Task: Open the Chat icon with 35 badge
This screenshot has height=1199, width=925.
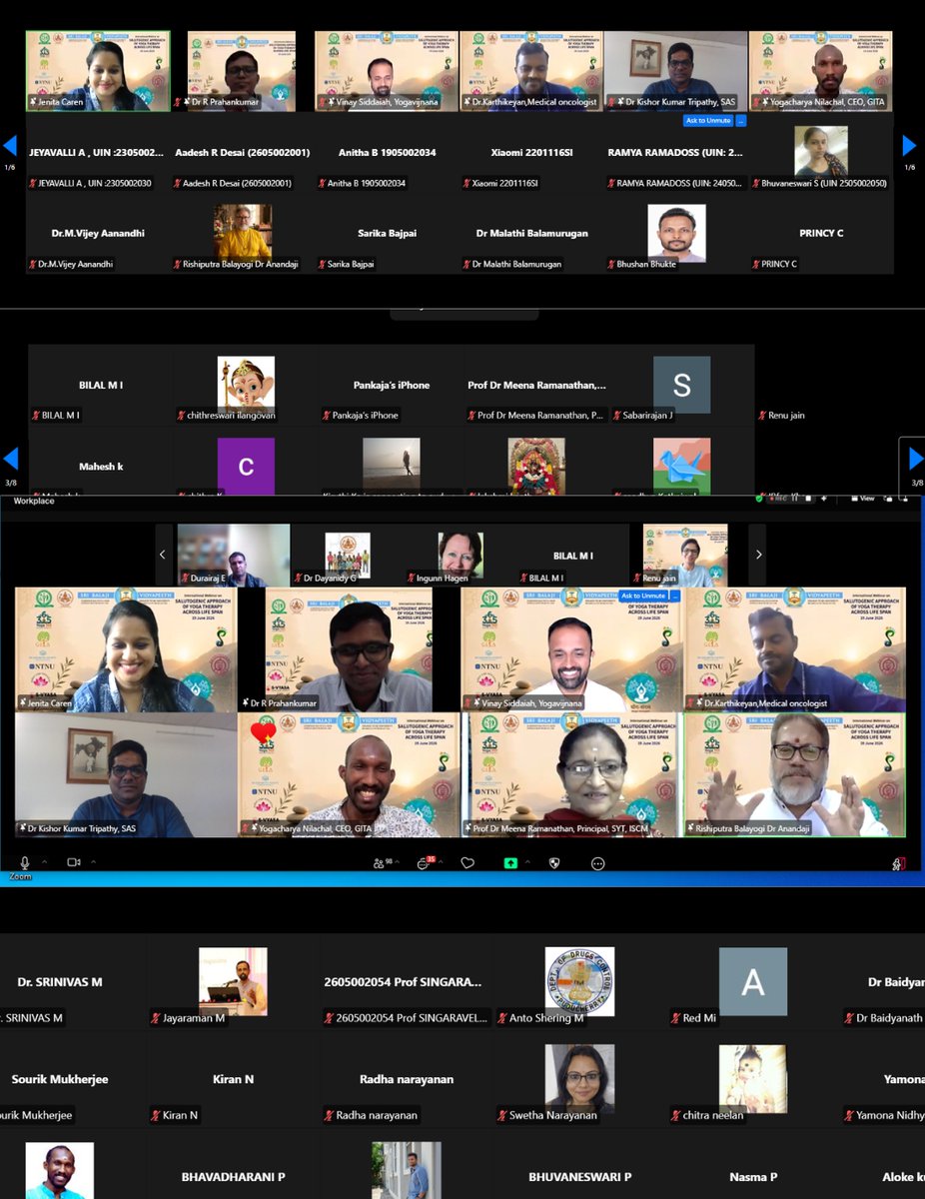Action: [x=427, y=861]
